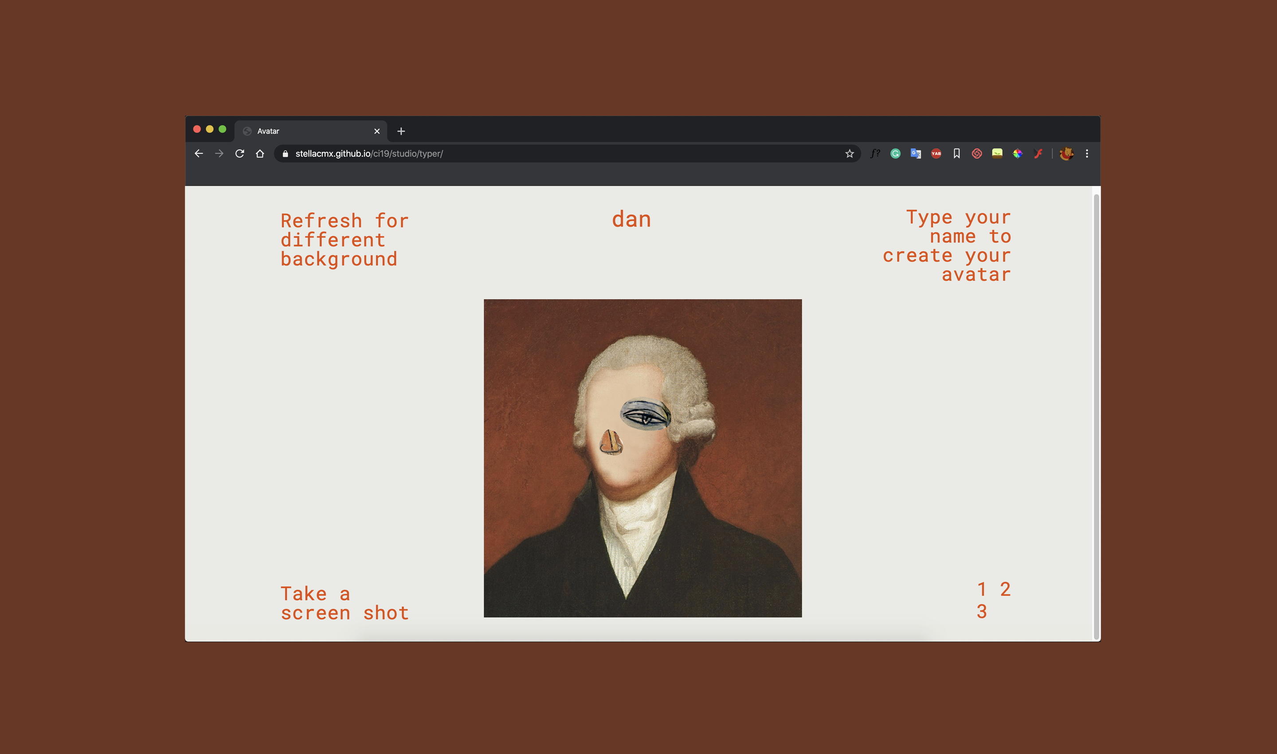Viewport: 1277px width, 754px height.
Task: Open the Google Translate extension
Action: [x=916, y=153]
